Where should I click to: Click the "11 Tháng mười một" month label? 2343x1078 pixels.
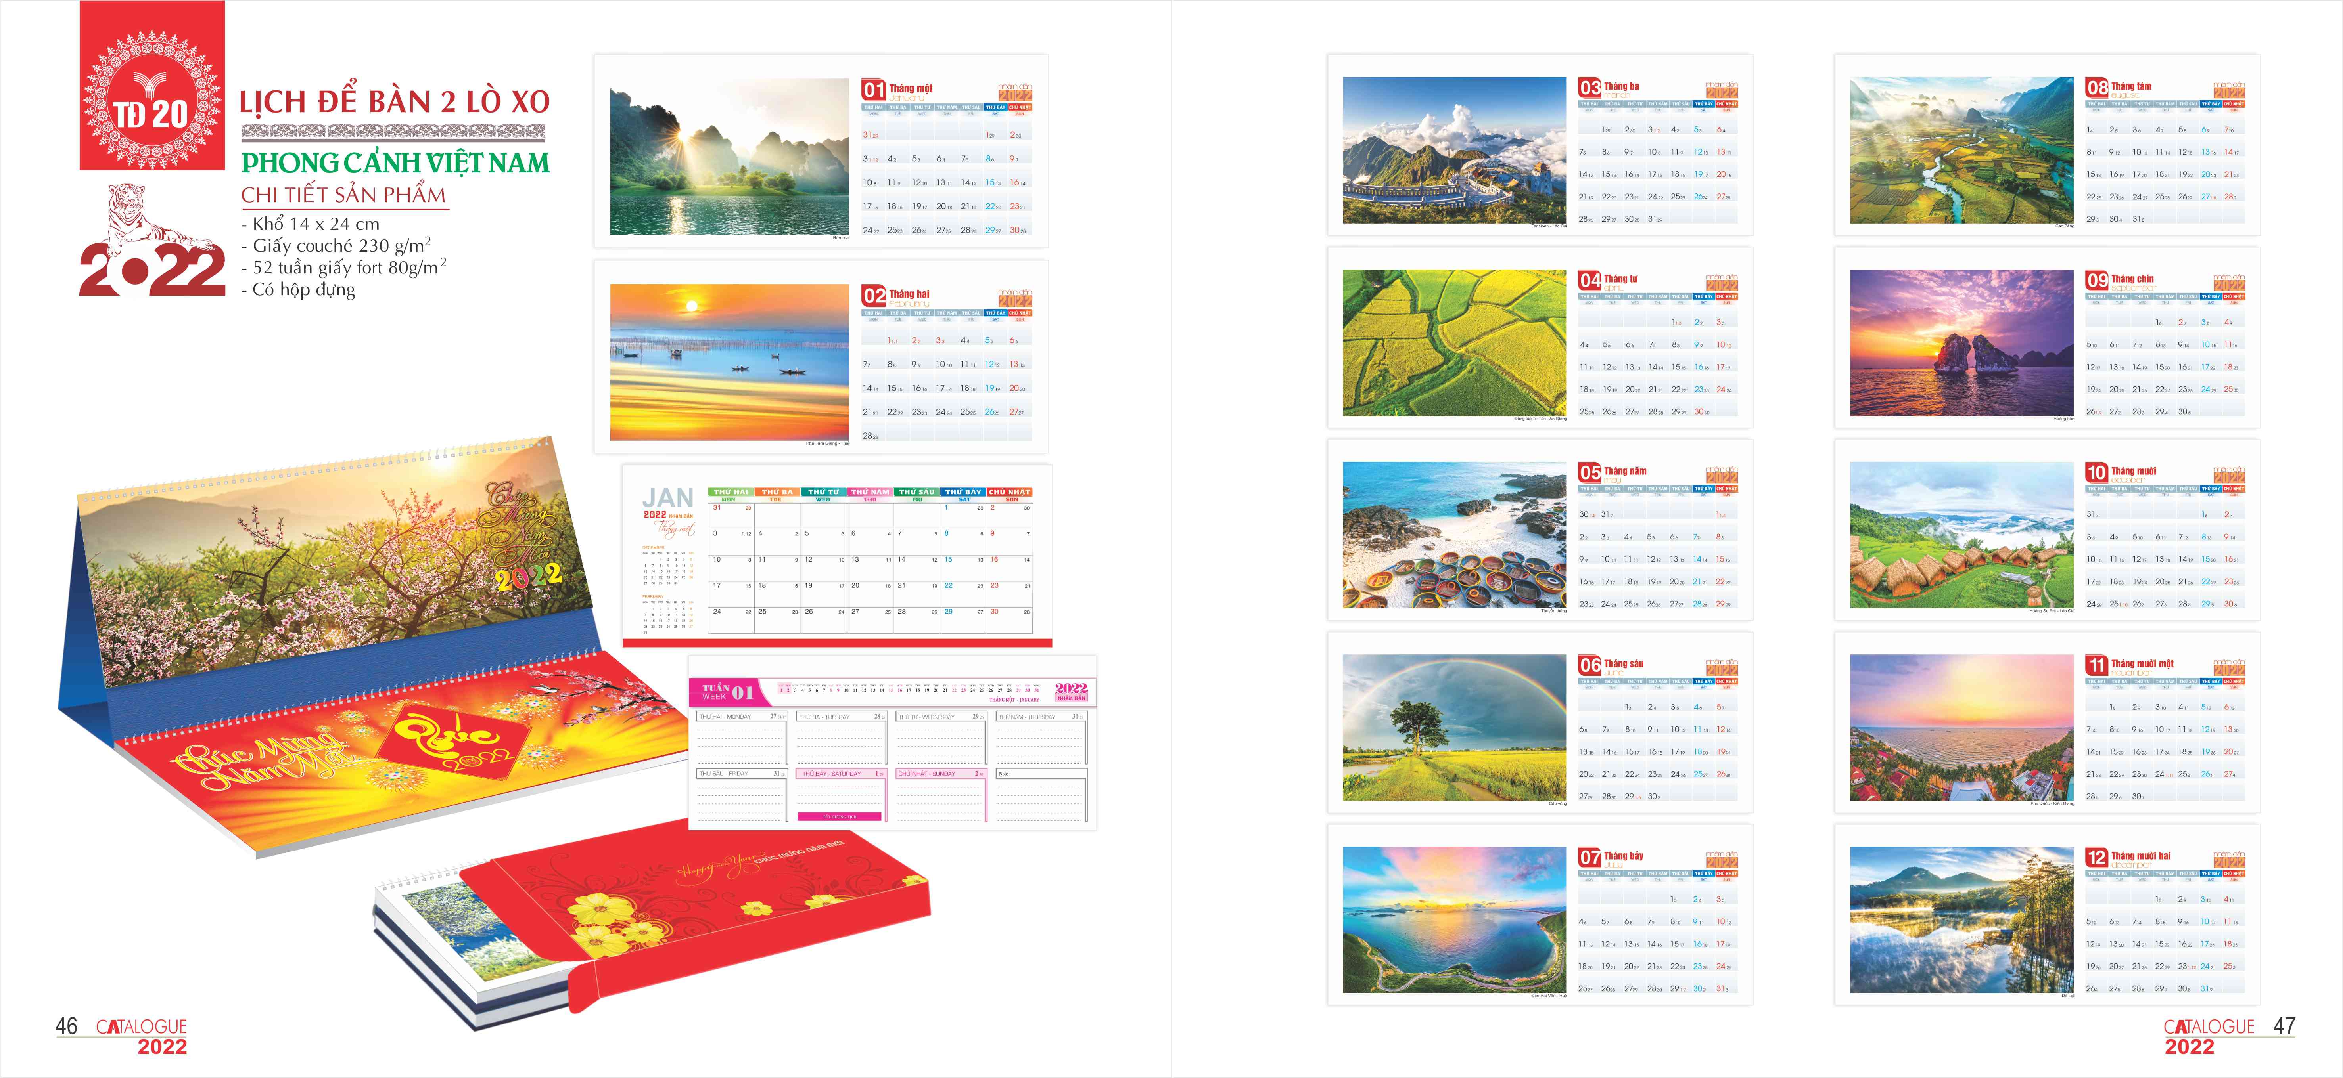pyautogui.click(x=2130, y=666)
